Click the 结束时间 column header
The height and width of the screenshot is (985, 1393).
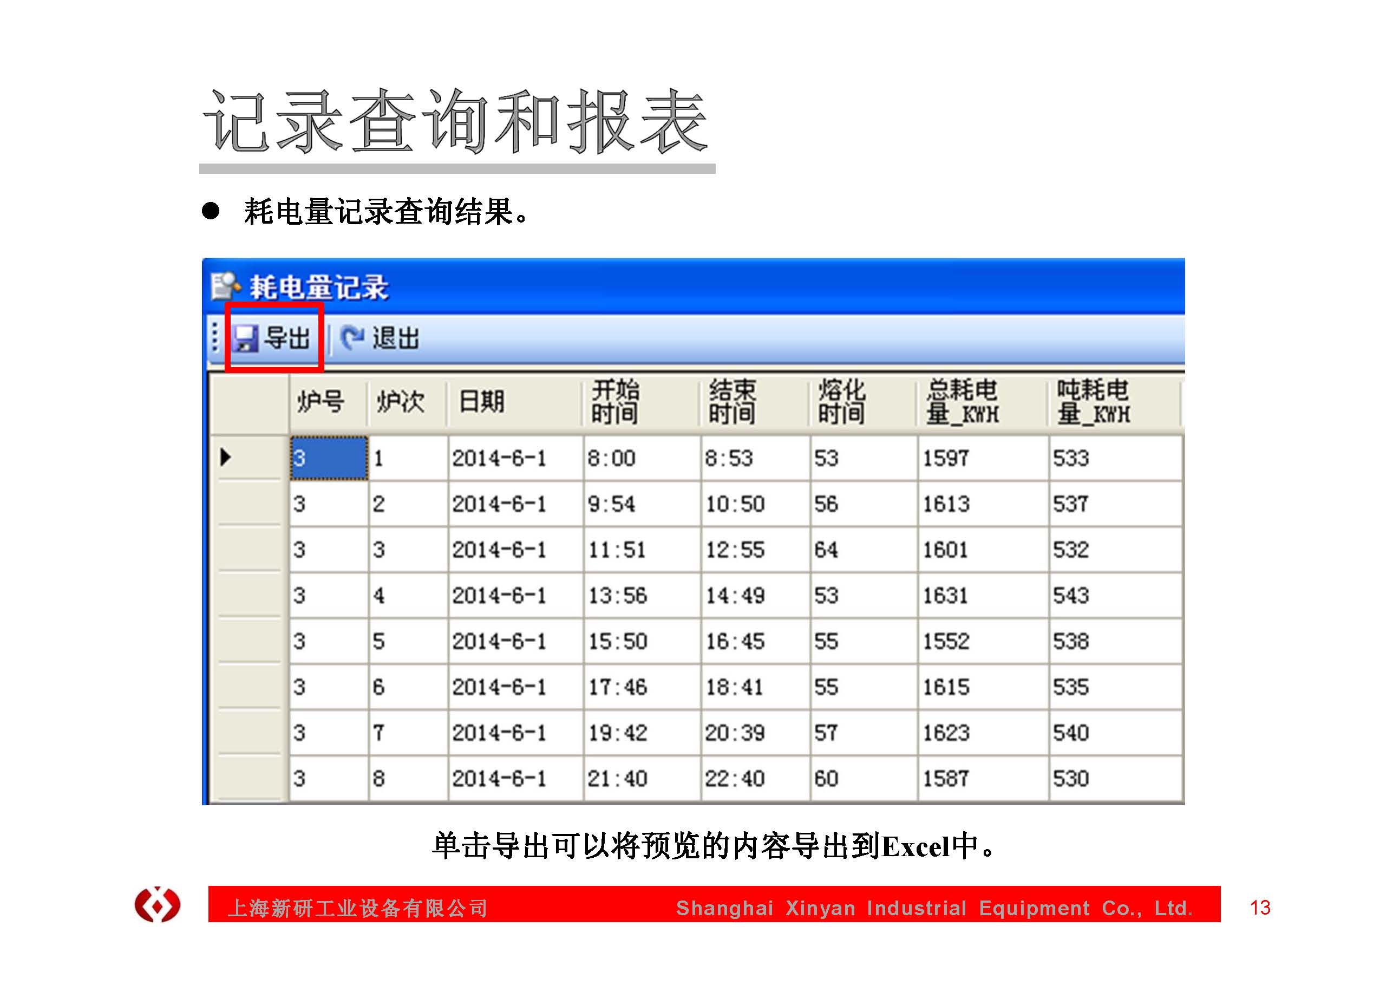[755, 402]
